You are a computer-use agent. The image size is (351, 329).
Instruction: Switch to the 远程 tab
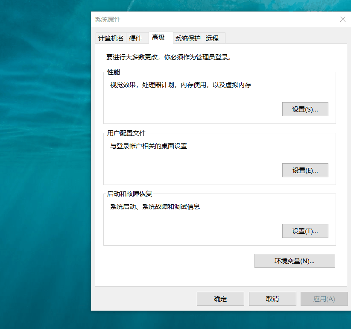[x=212, y=38]
